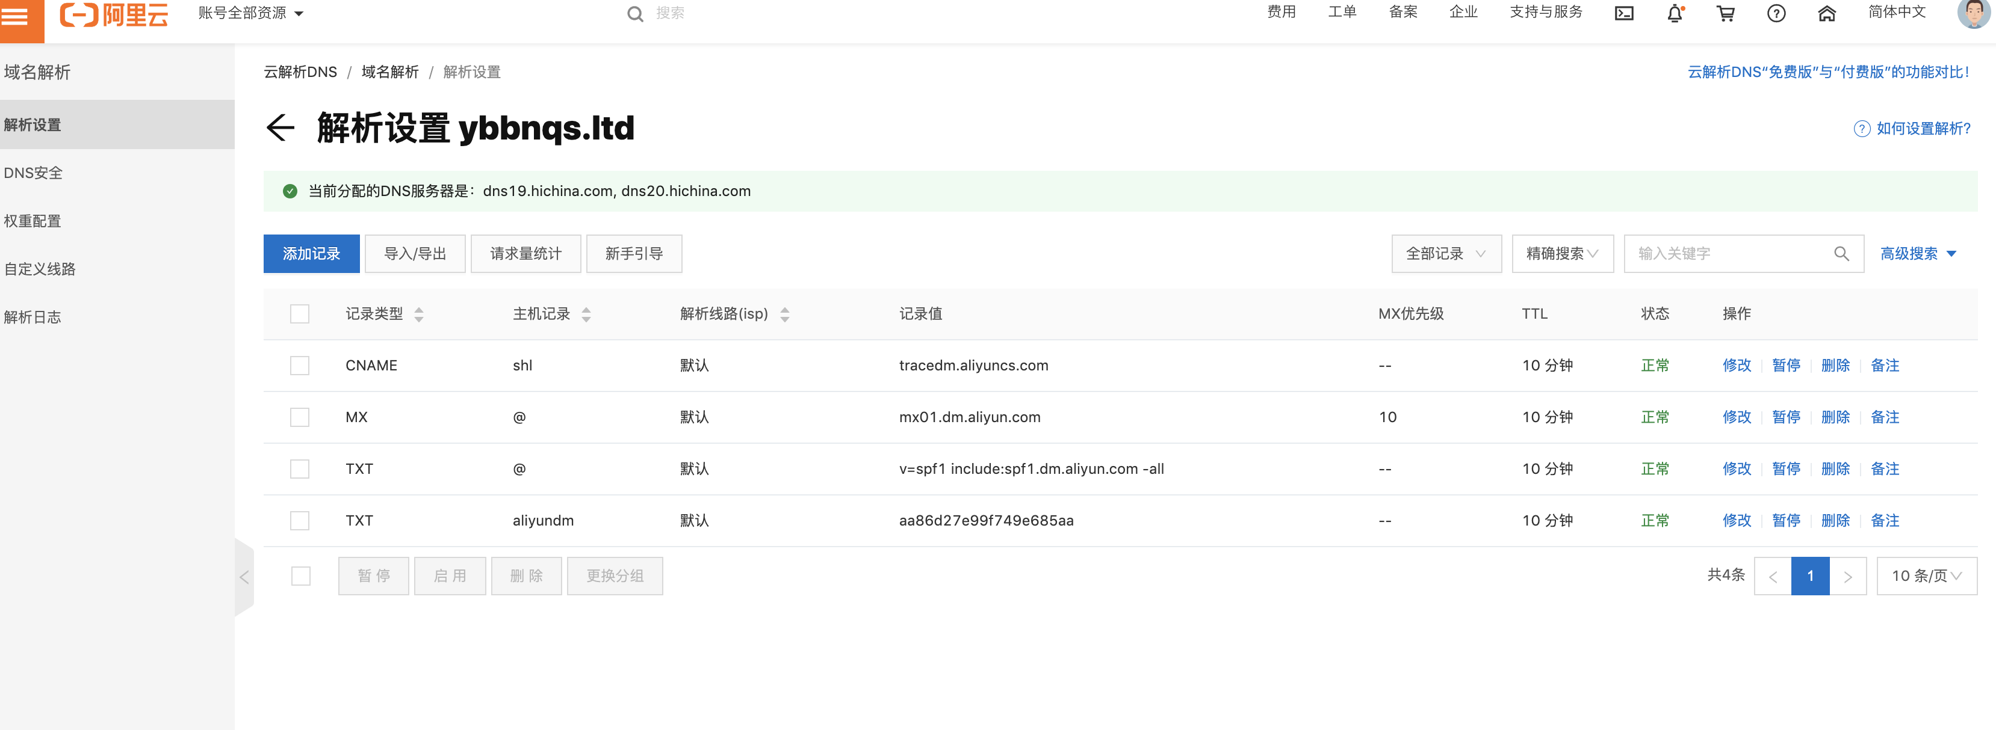Open notification bell icon
Image resolution: width=1996 pixels, height=730 pixels.
coord(1675,13)
